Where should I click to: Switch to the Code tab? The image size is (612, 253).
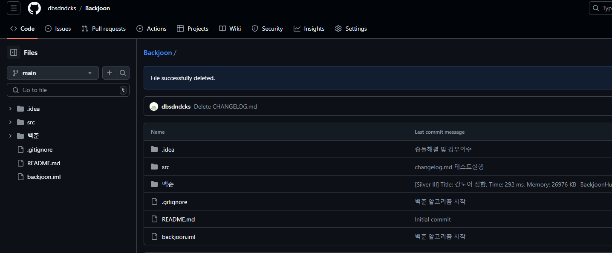coord(23,29)
